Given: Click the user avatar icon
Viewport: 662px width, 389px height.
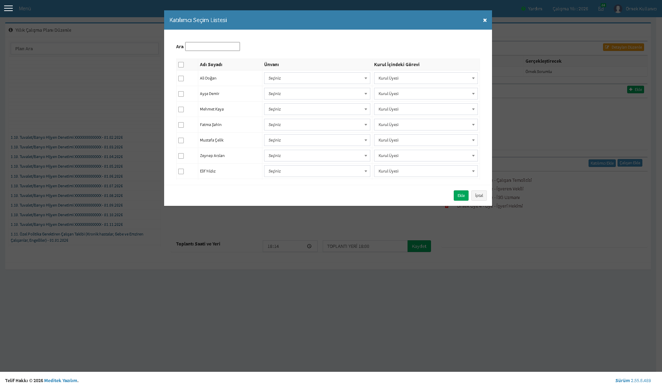Looking at the screenshot, I should point(618,9).
